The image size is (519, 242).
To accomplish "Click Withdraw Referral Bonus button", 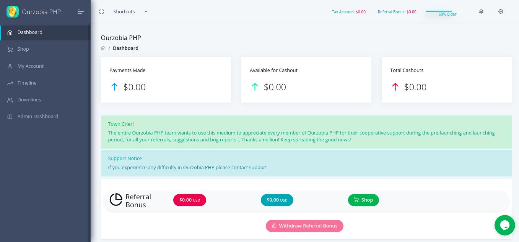I will point(304,226).
